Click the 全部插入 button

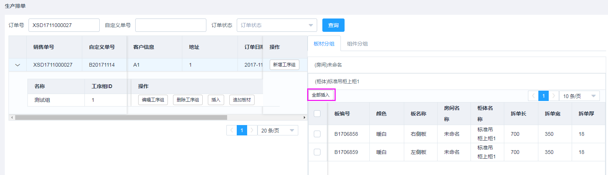click(x=321, y=95)
